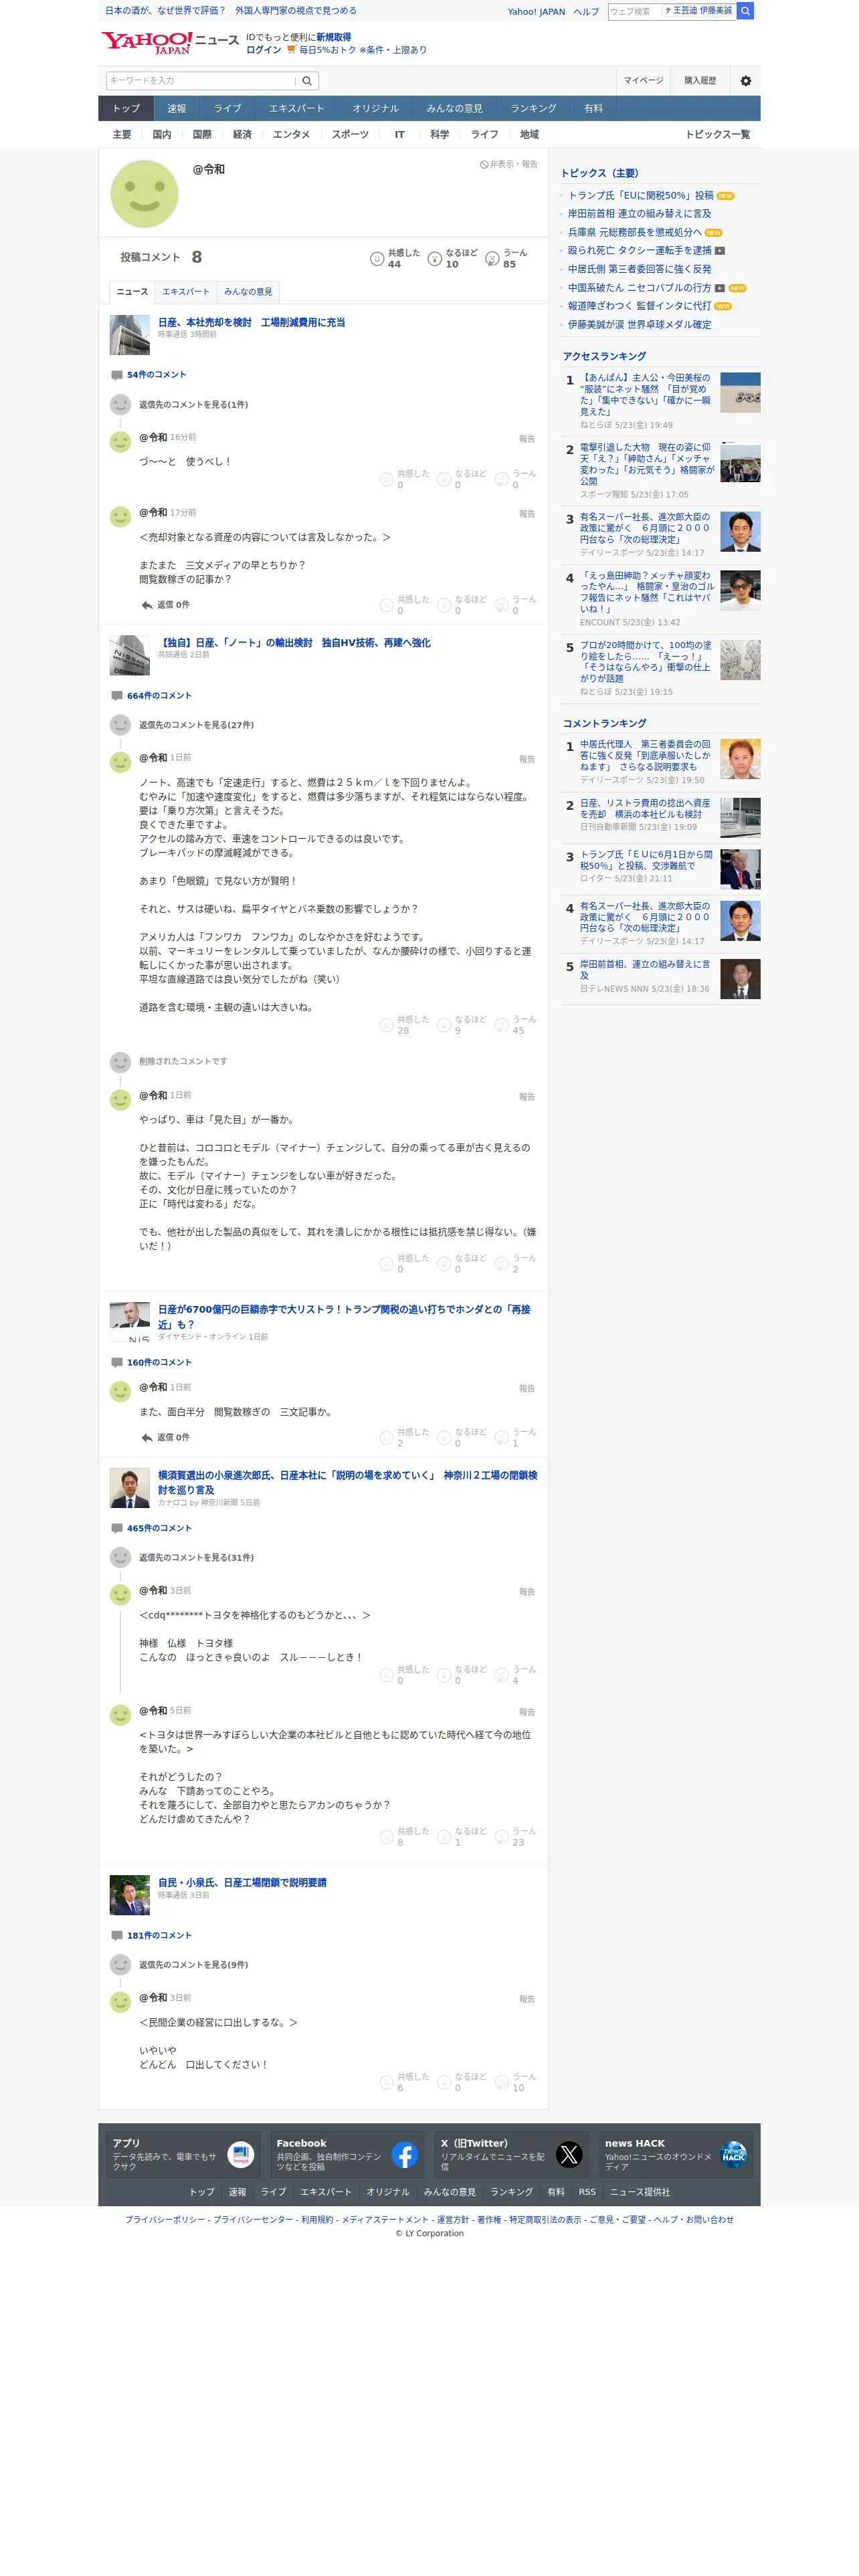Select 経済 category in sub navigation
859x2576 pixels.
click(x=242, y=135)
